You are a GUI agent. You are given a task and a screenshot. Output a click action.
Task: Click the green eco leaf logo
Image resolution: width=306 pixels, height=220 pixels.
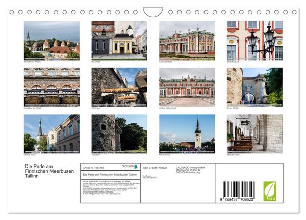270,191
